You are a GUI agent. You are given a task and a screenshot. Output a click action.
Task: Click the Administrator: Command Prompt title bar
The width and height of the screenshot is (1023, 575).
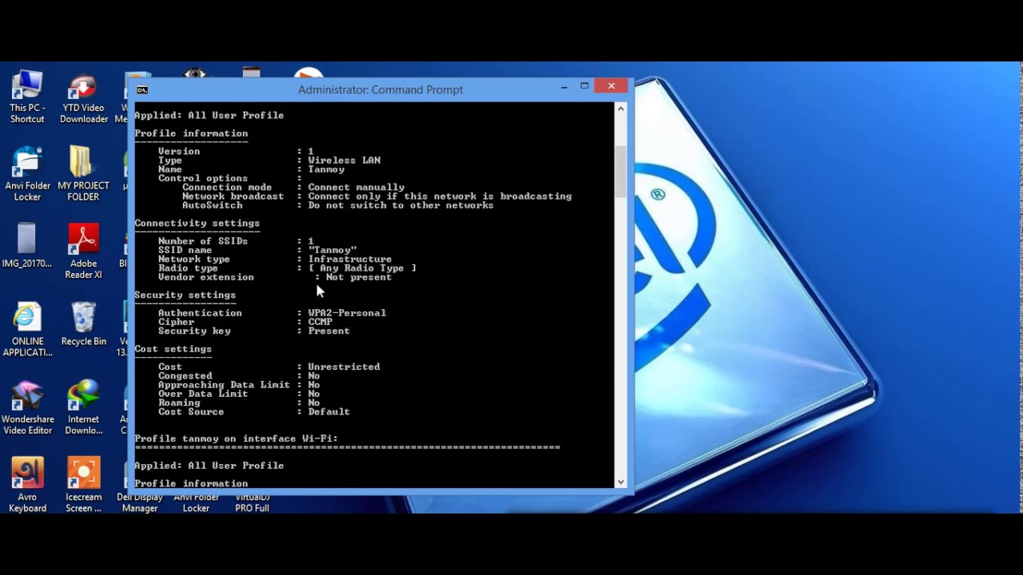(380, 89)
